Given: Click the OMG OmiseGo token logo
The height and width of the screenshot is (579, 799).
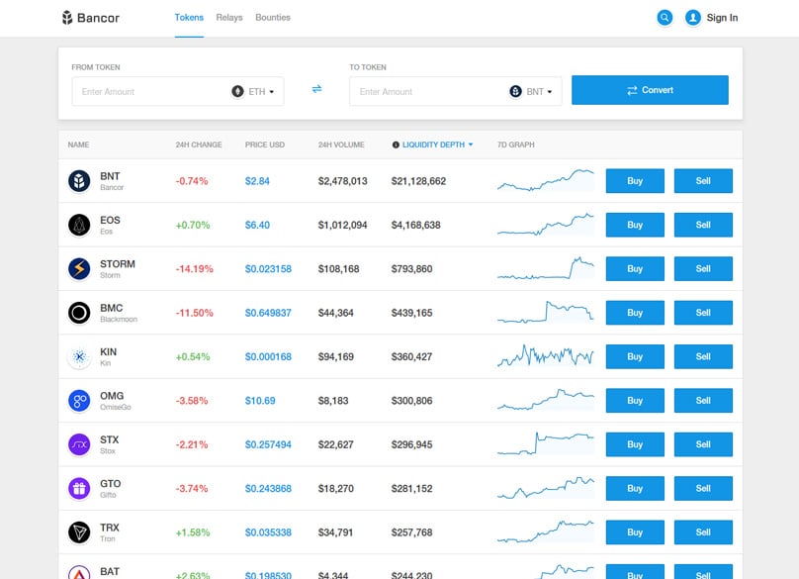Looking at the screenshot, I should [79, 401].
